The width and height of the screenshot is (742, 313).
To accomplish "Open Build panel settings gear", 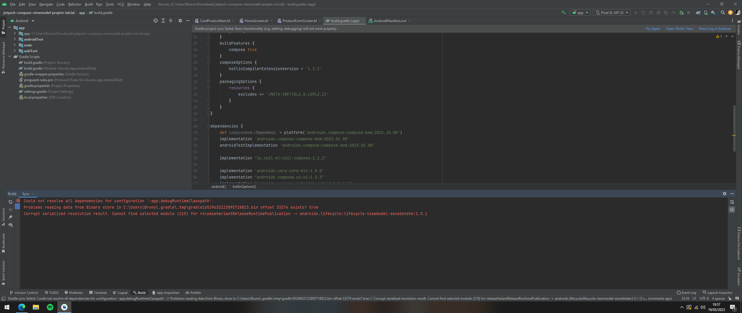I will click(725, 194).
